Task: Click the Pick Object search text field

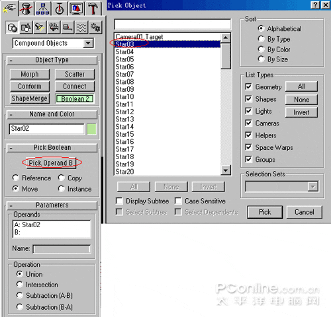Action: (x=173, y=24)
